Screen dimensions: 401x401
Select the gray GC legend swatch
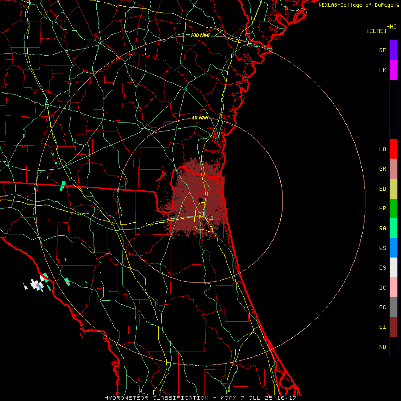tap(393, 307)
